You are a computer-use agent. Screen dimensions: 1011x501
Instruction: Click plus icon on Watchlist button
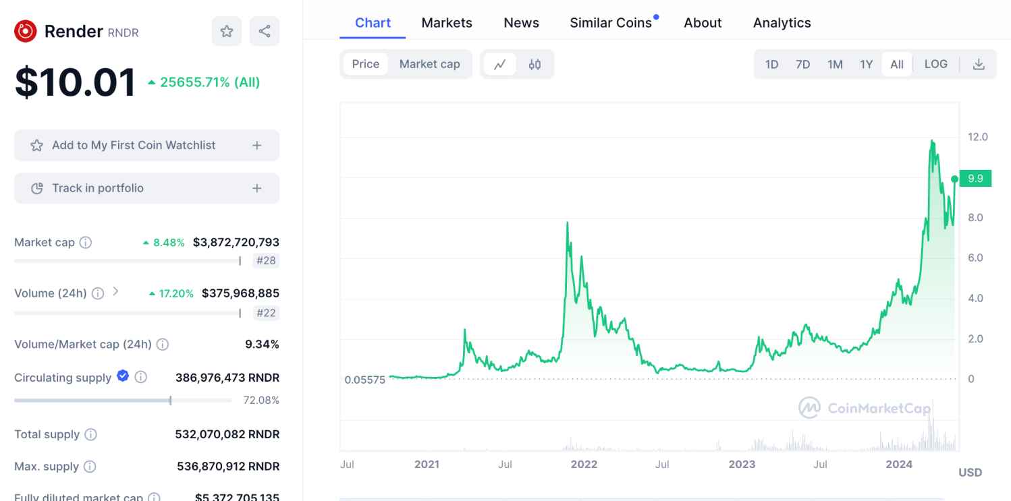256,145
